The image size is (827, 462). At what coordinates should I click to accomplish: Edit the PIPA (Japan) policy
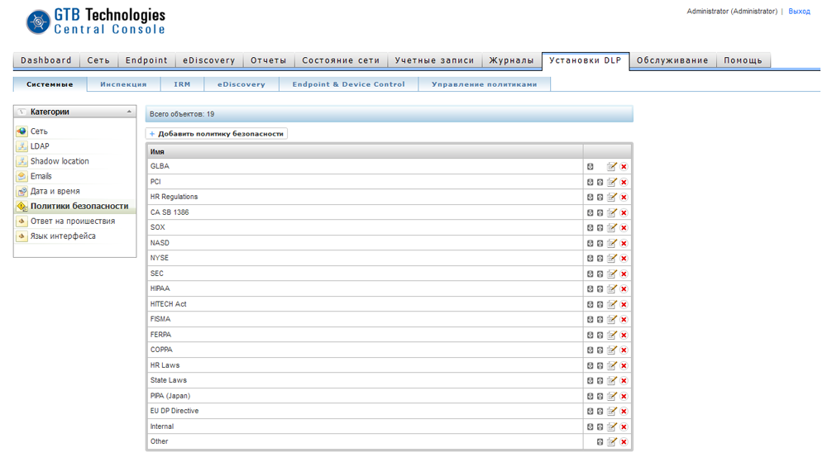(612, 396)
